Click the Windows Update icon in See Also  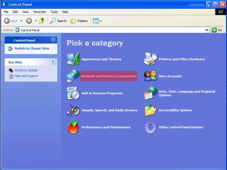click(x=11, y=70)
